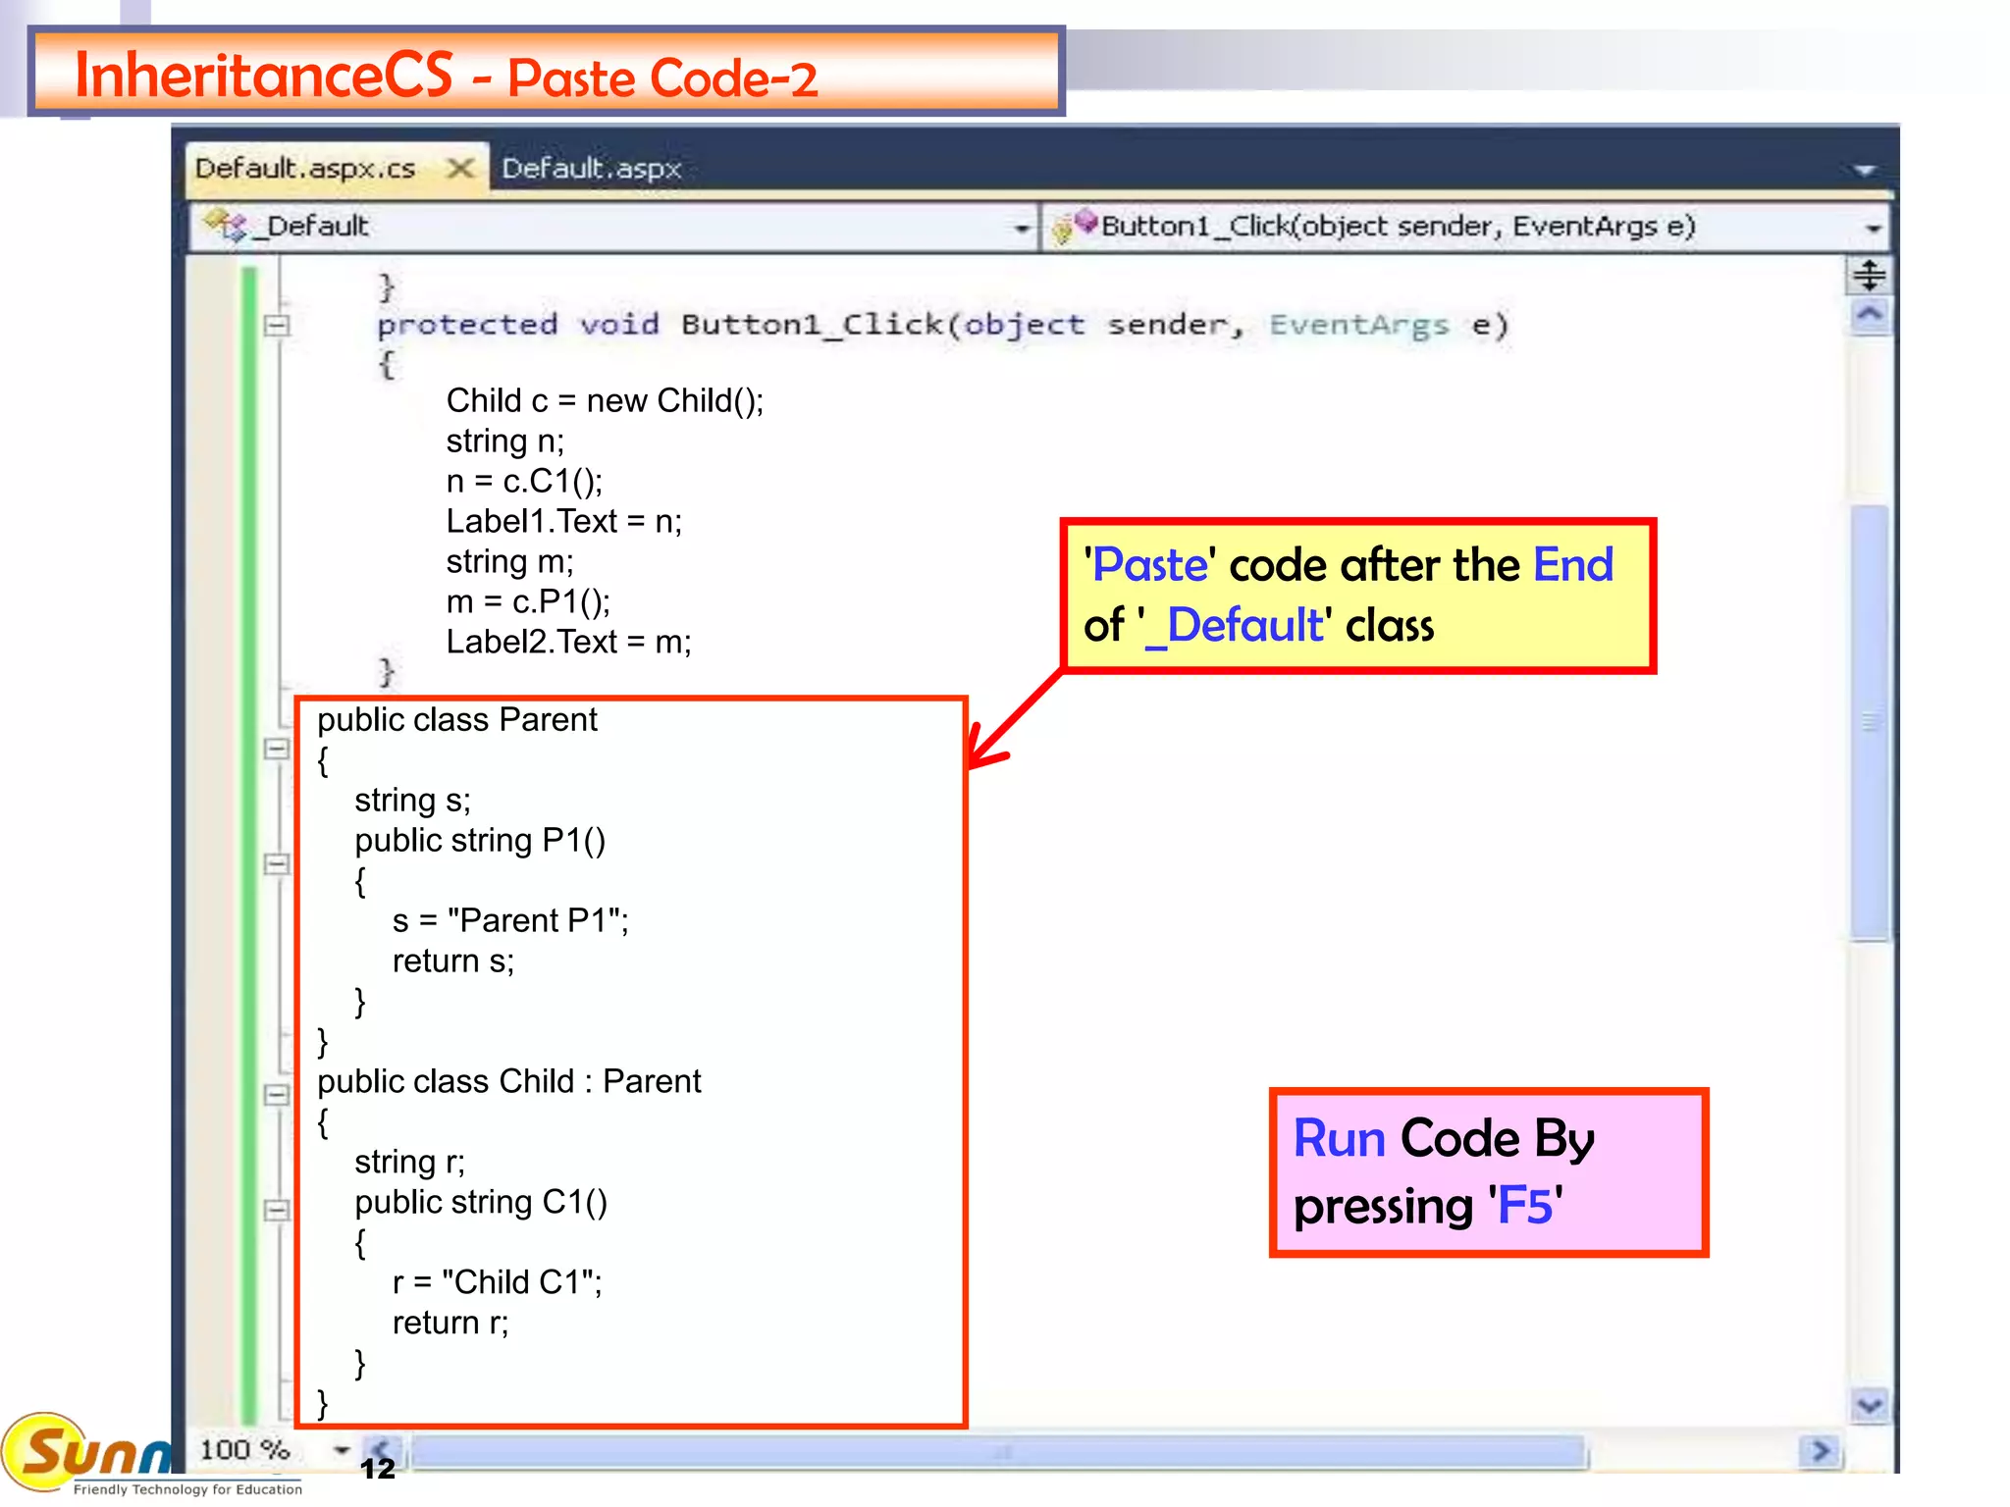Click the vertical scrollbar thumb
The height and width of the screenshot is (1507, 2010).
pyautogui.click(x=1869, y=721)
